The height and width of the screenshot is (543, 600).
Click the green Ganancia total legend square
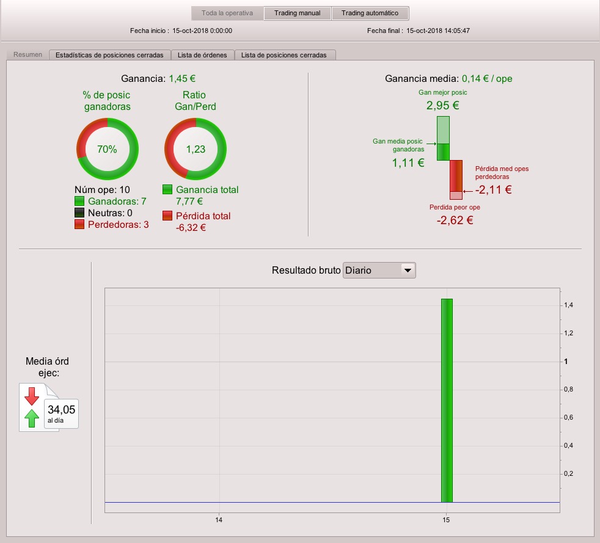coord(167,189)
